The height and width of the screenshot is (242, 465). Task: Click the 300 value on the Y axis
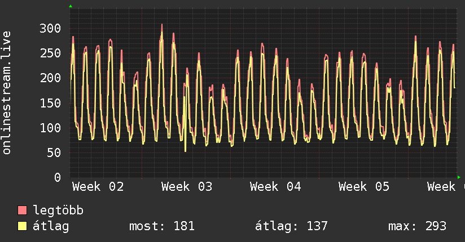49,29
